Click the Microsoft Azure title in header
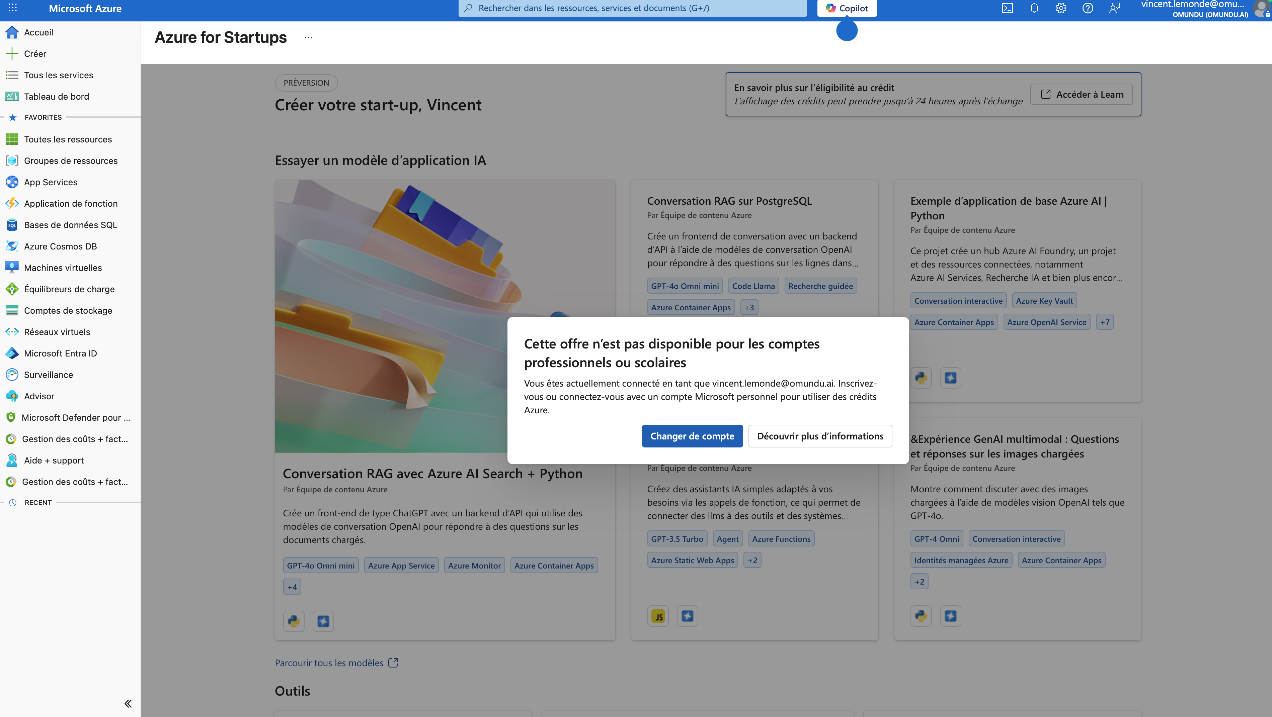Image resolution: width=1272 pixels, height=717 pixels. [x=85, y=8]
